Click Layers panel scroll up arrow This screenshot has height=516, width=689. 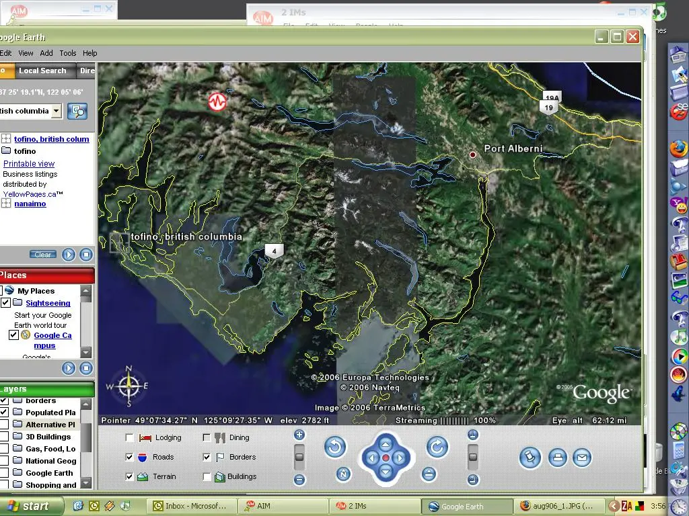click(x=86, y=404)
